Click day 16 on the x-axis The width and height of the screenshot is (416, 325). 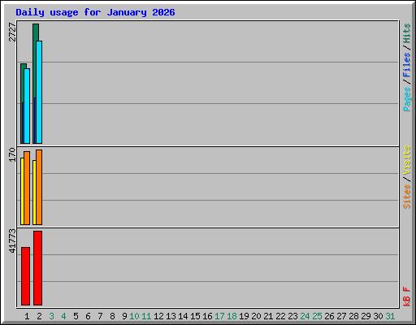point(207,316)
